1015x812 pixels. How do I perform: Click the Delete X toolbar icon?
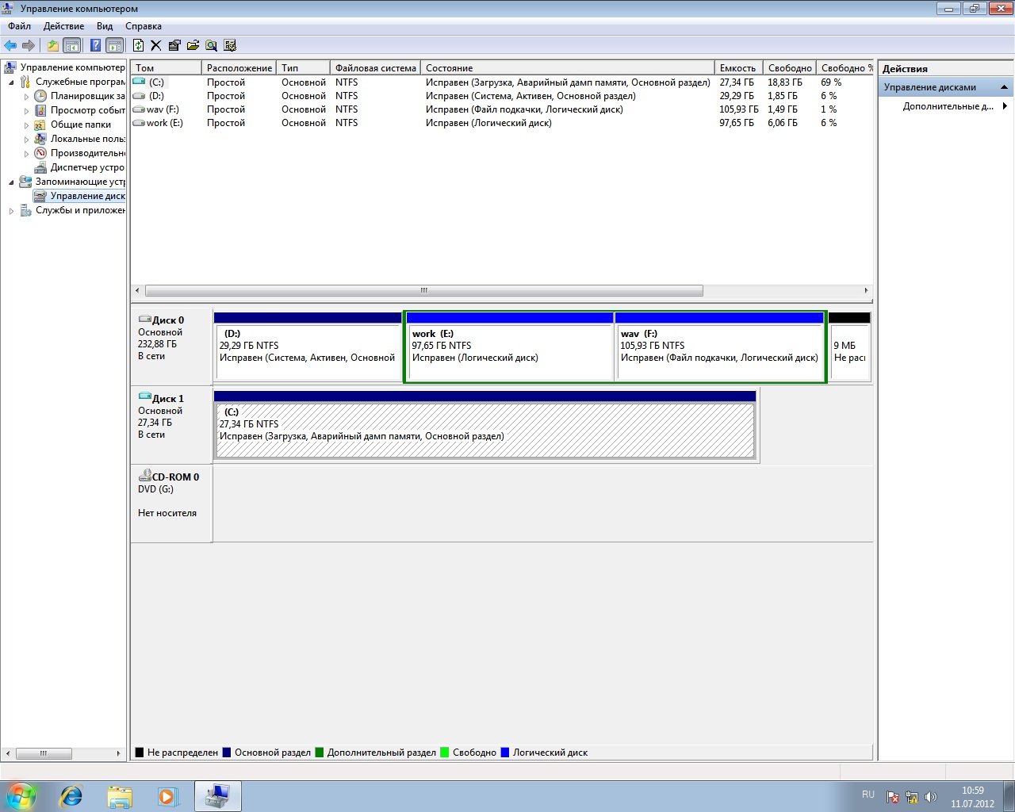pyautogui.click(x=156, y=45)
